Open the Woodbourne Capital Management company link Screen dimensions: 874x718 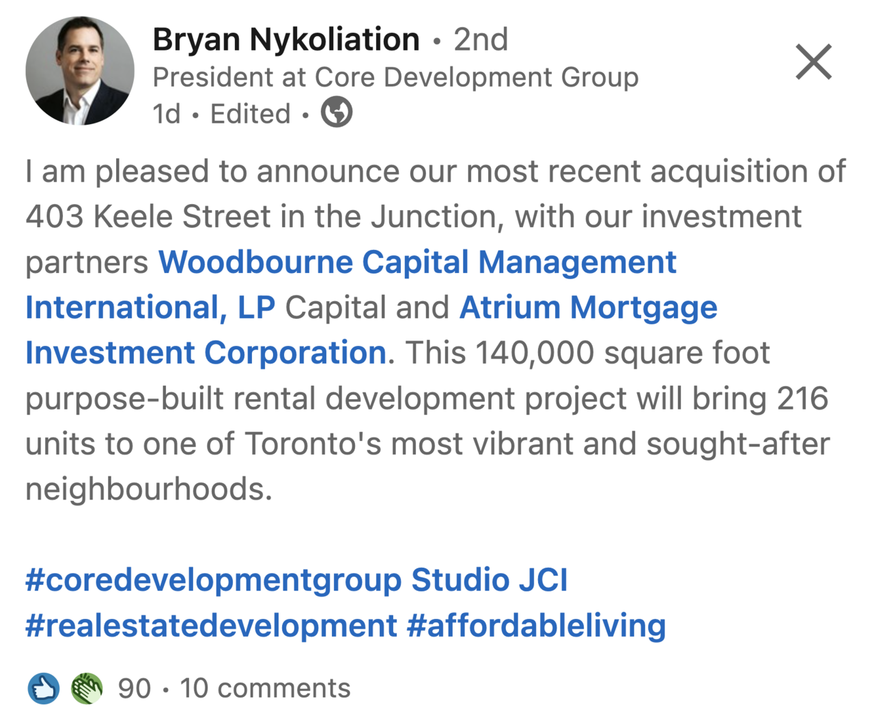pyautogui.click(x=417, y=262)
